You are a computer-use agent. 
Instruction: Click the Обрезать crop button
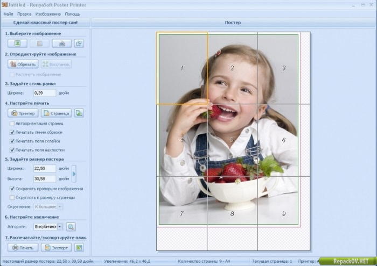pos(23,64)
